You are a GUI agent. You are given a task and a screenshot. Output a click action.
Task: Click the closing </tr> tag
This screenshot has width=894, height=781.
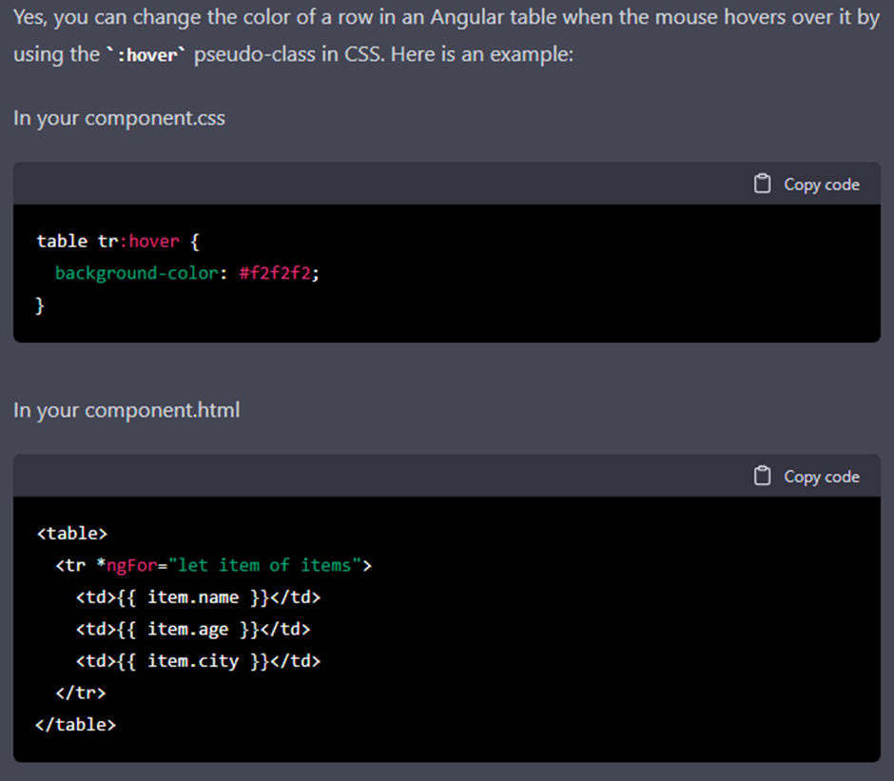pos(81,693)
